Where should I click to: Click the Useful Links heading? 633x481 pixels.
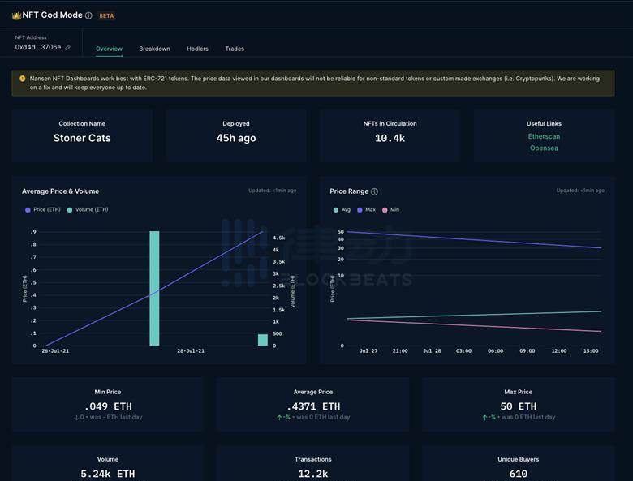544,123
